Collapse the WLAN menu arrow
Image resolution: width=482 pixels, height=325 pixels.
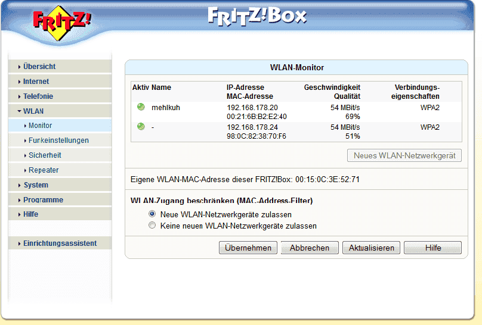point(19,111)
